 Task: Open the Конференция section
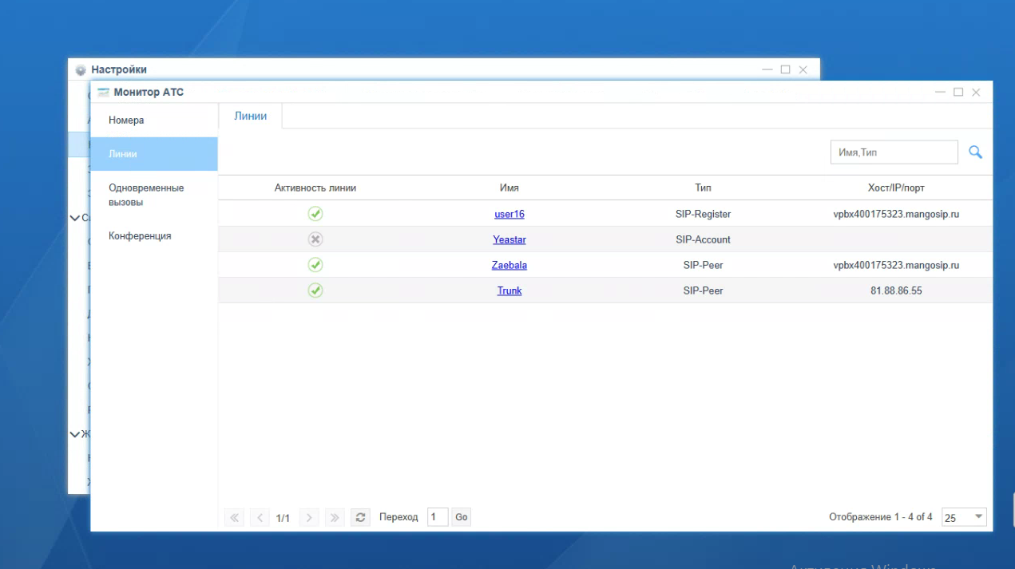(154, 236)
